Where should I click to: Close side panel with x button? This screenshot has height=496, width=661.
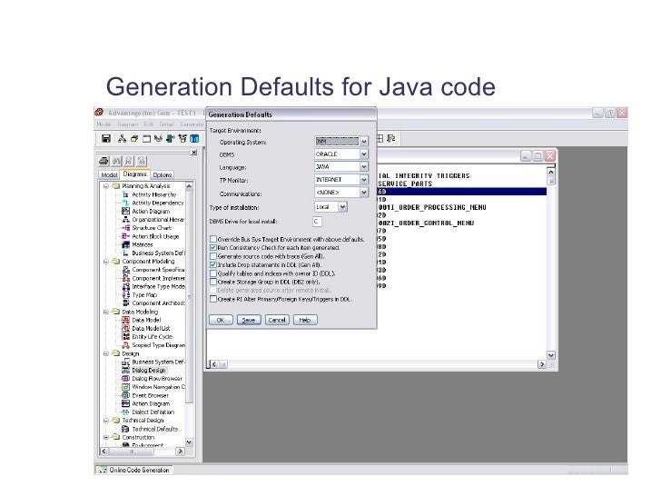pos(194,153)
